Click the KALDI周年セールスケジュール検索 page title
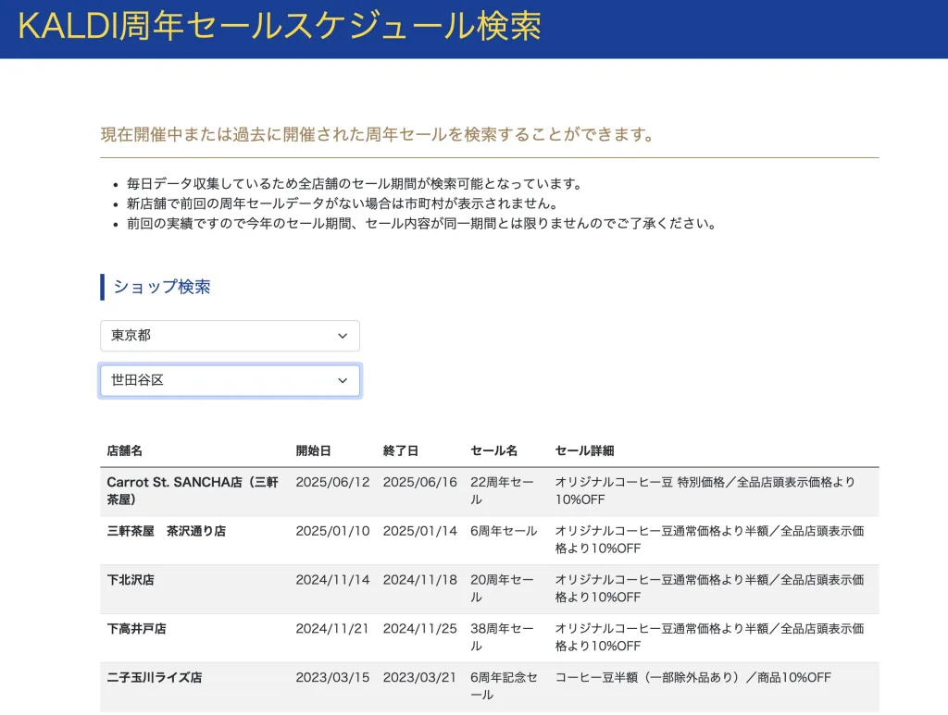 pyautogui.click(x=278, y=27)
